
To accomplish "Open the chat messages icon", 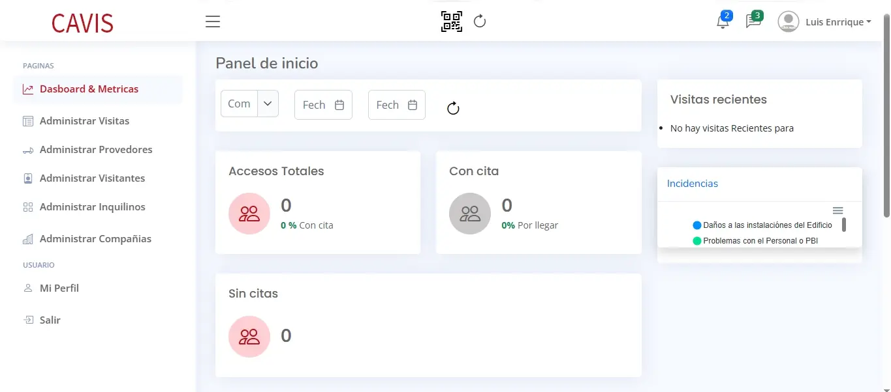I will (x=753, y=22).
